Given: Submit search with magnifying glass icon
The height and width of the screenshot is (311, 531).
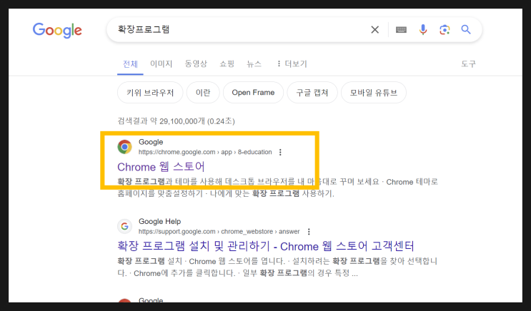Looking at the screenshot, I should (x=466, y=30).
